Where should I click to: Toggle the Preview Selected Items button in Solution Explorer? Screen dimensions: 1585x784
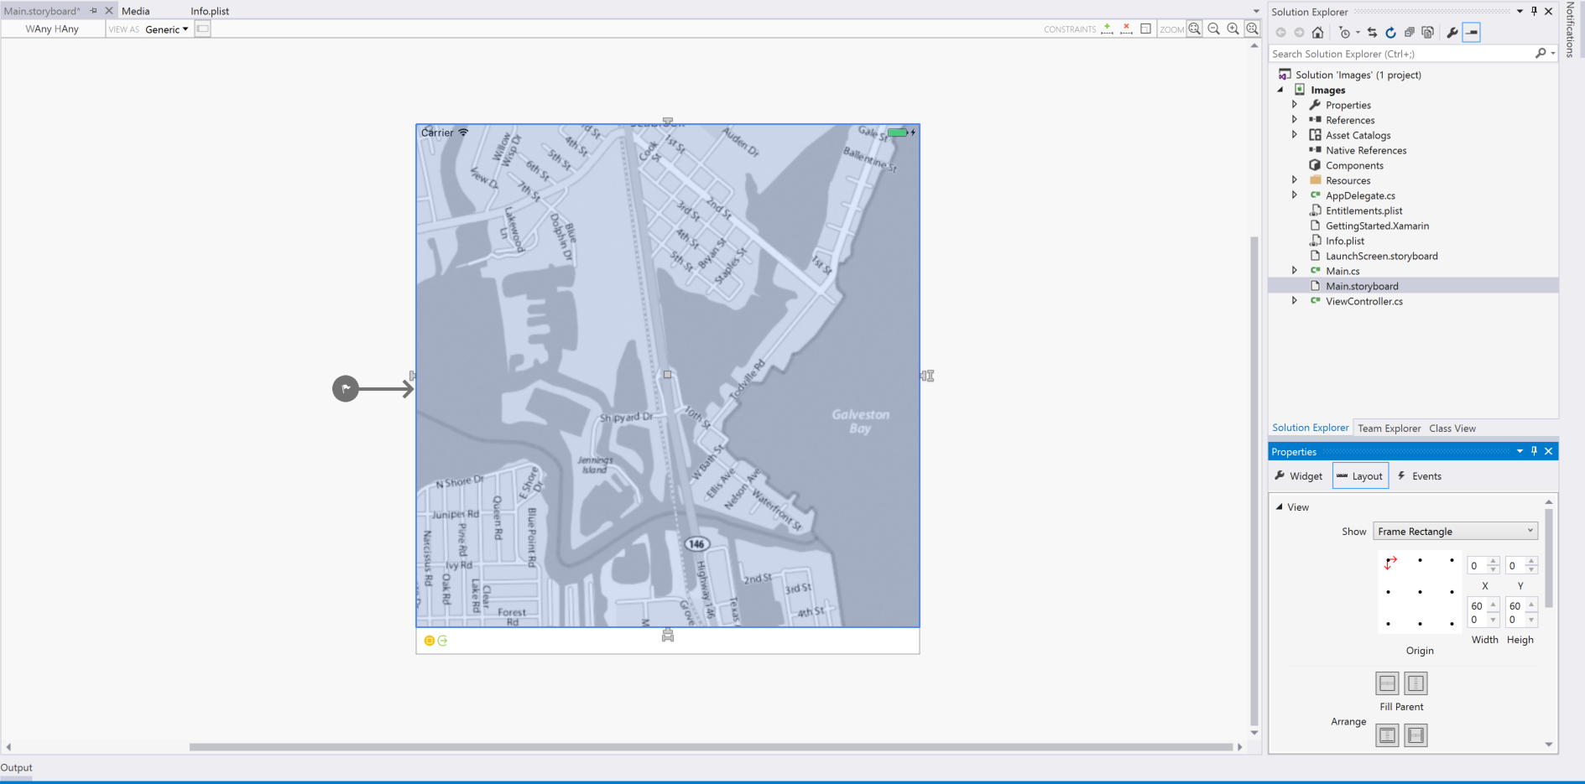click(1471, 32)
